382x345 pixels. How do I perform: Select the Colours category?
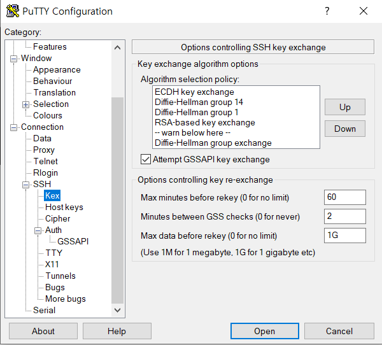(48, 115)
